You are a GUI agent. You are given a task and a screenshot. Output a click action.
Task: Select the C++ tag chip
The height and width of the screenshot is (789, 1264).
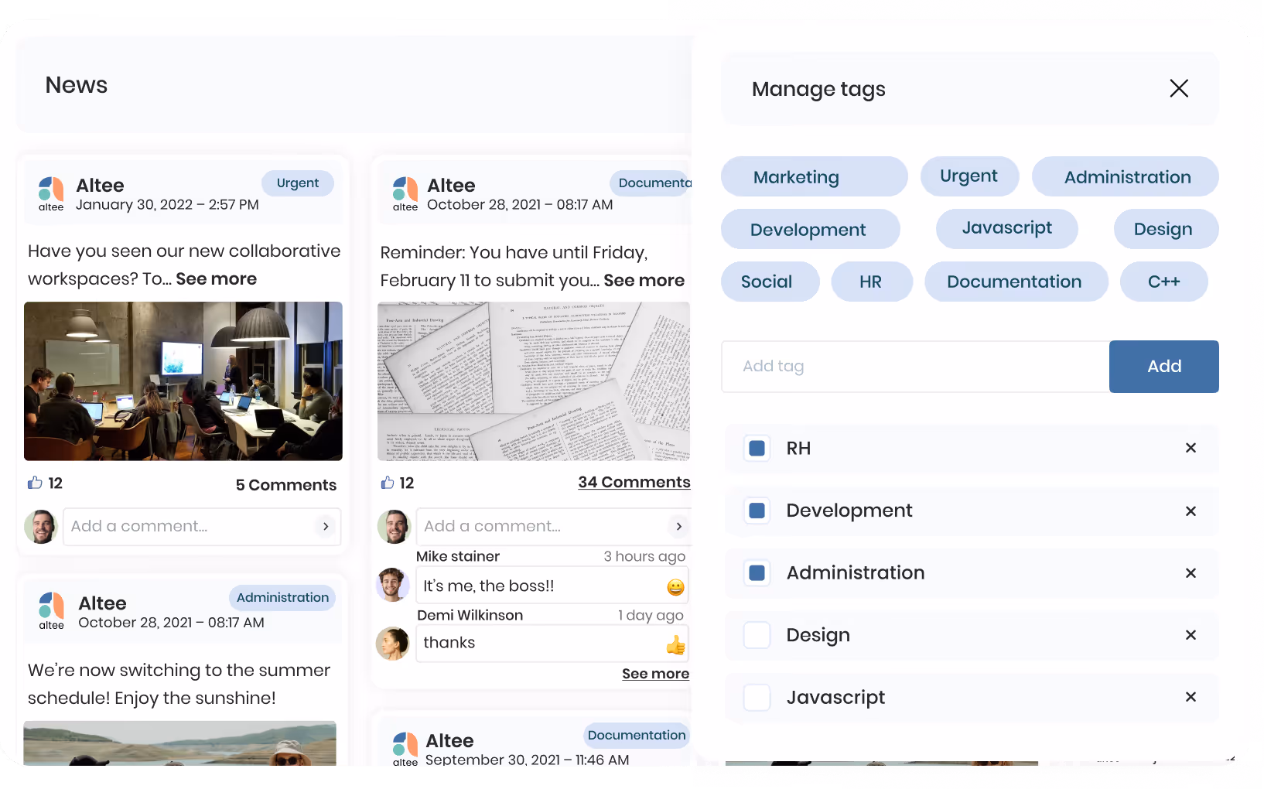1163,282
